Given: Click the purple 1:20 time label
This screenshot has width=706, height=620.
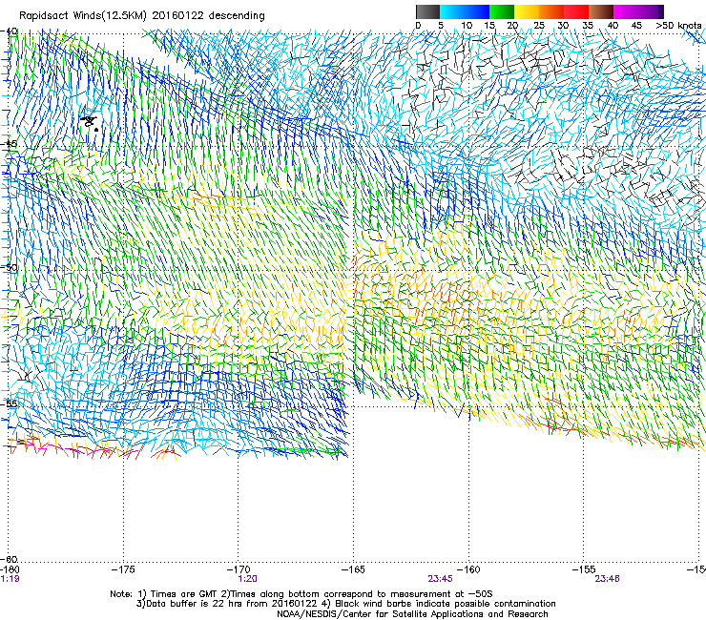Looking at the screenshot, I should tap(248, 579).
